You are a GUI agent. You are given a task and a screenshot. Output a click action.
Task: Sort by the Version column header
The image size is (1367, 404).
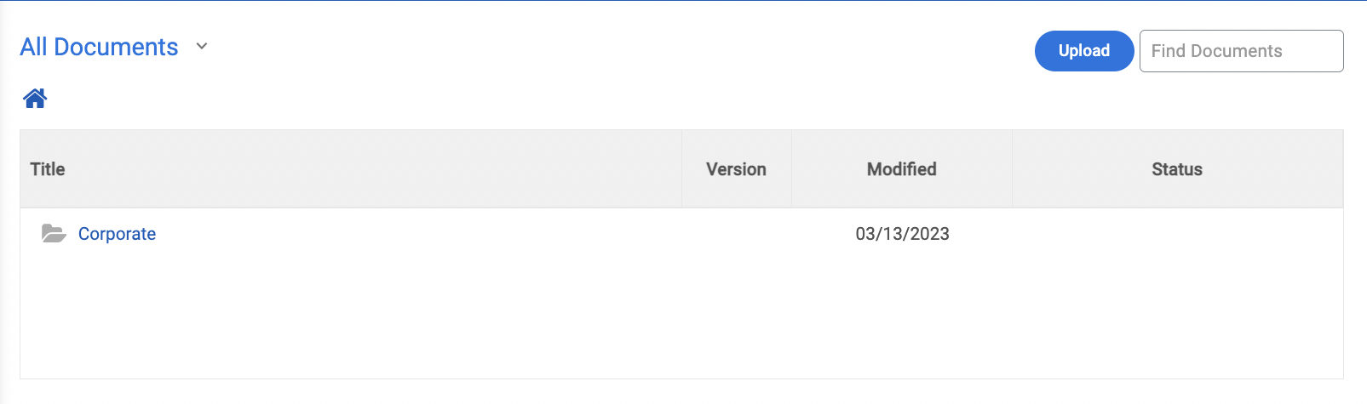(x=736, y=169)
